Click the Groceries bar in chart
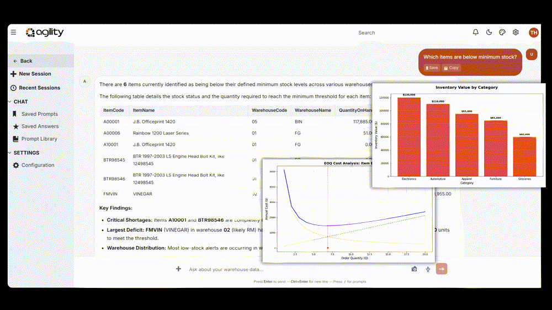The width and height of the screenshot is (552, 310). click(524, 157)
